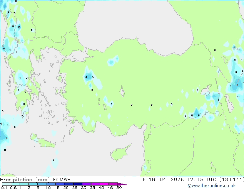This screenshot has height=189, width=244.
Task: Click the legend label '50'
Action: tap(119, 187)
